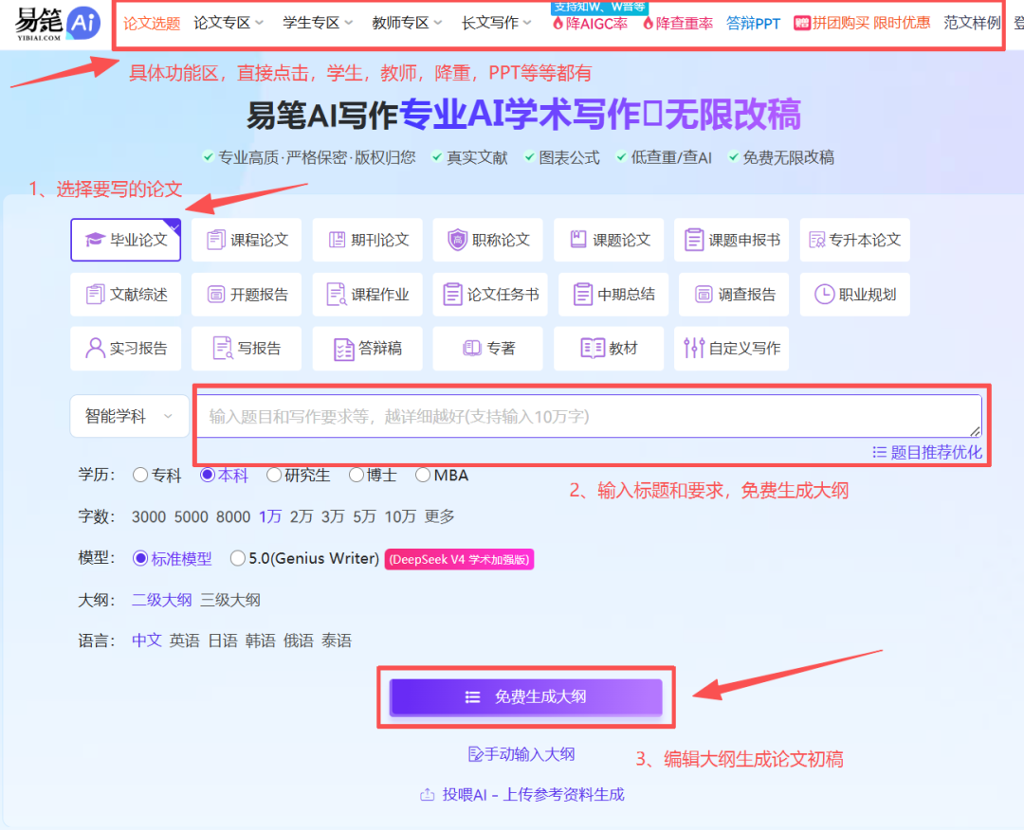Expand the 教师专区 menu
This screenshot has height=830, width=1024.
coord(407,23)
